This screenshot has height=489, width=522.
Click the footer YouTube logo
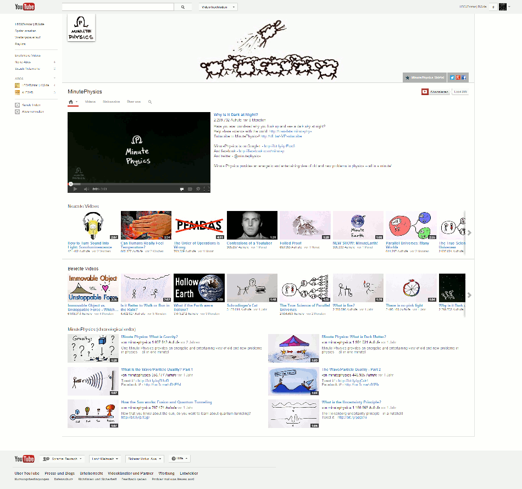24,459
